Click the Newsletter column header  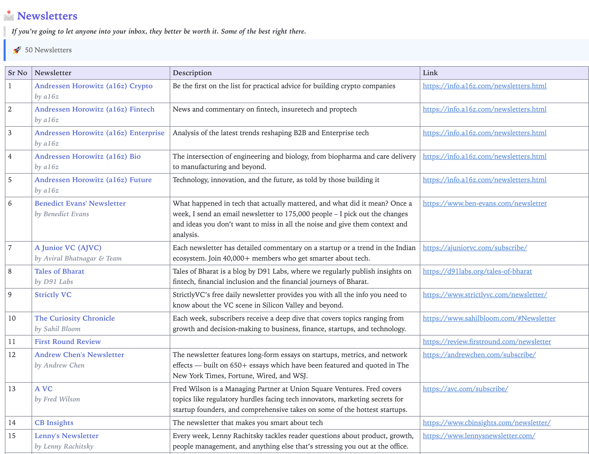point(101,73)
